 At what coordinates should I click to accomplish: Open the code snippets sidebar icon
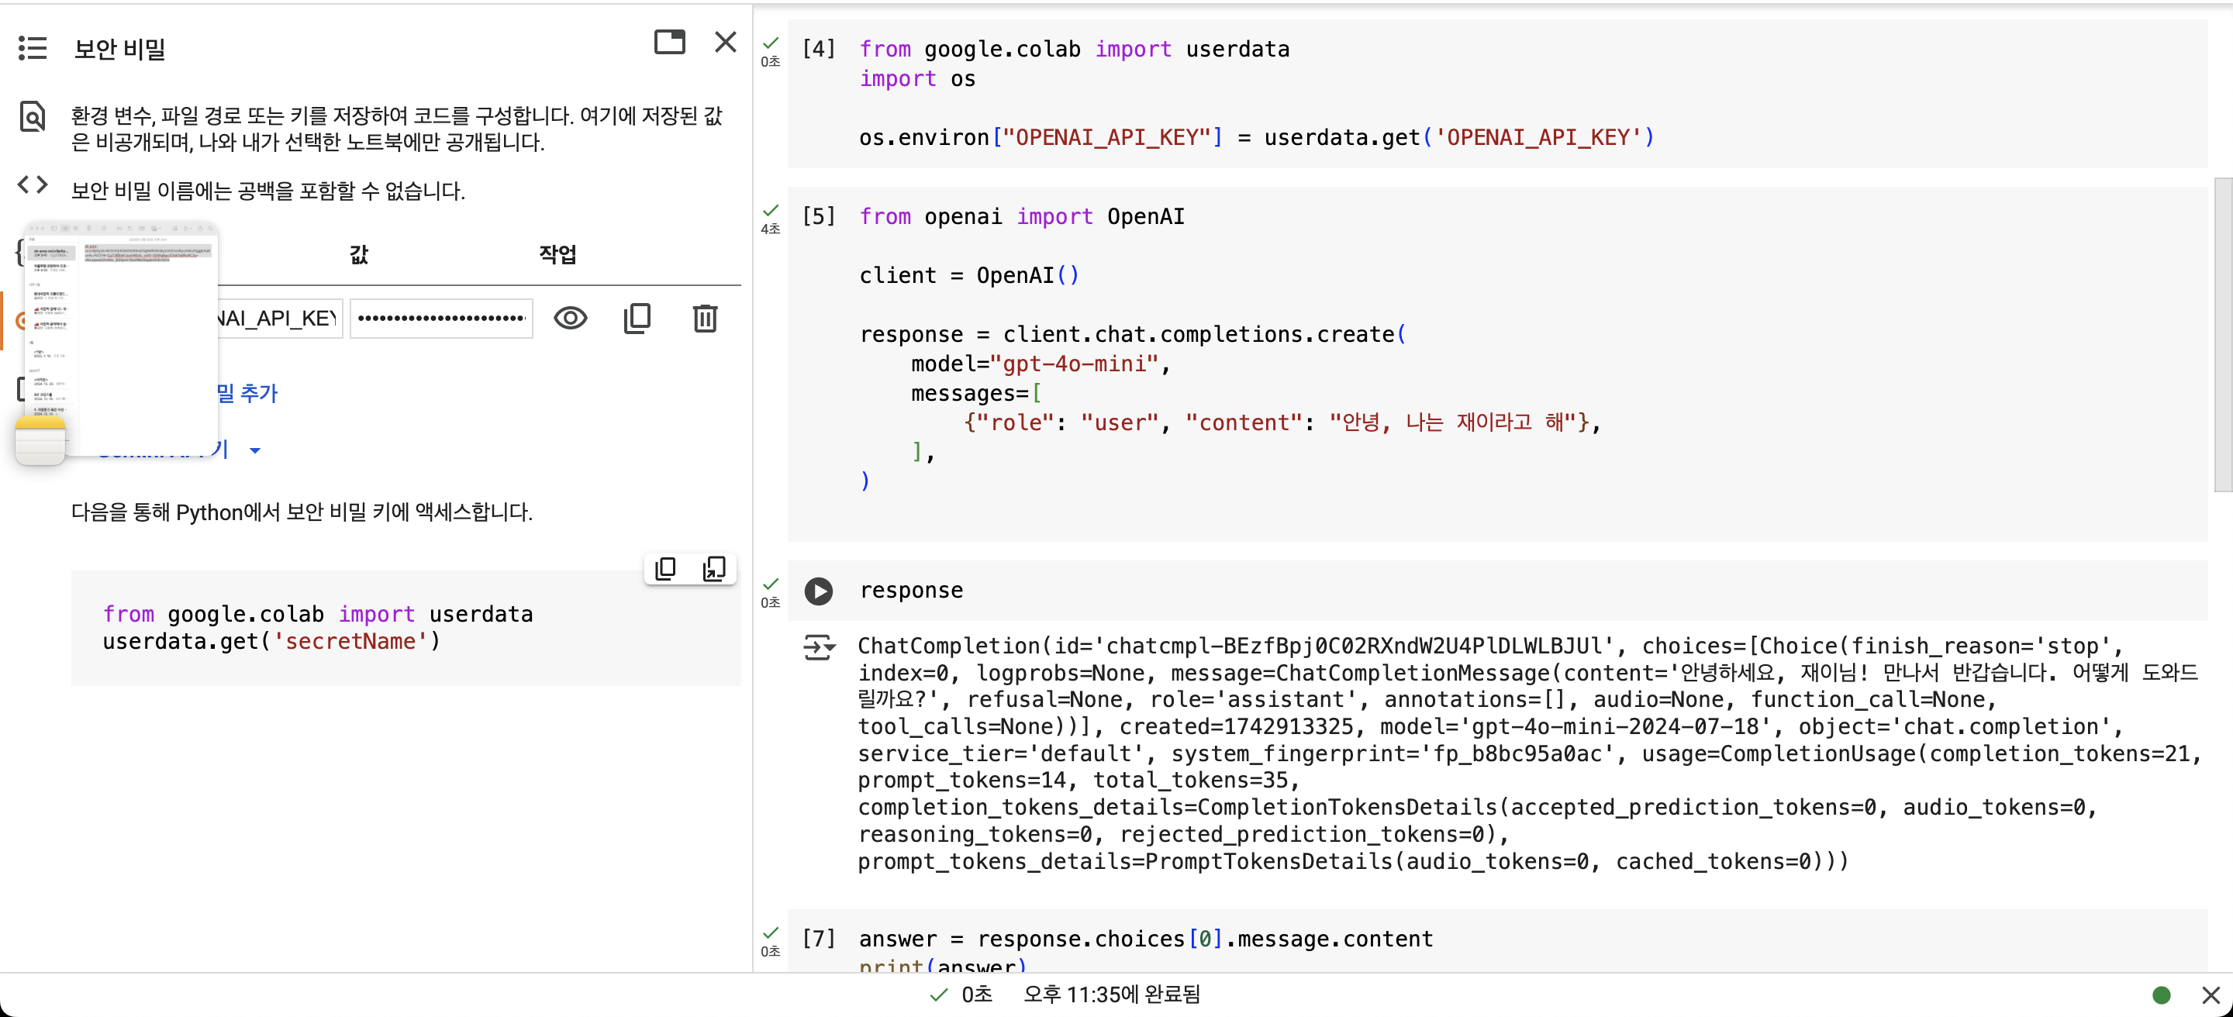click(32, 184)
